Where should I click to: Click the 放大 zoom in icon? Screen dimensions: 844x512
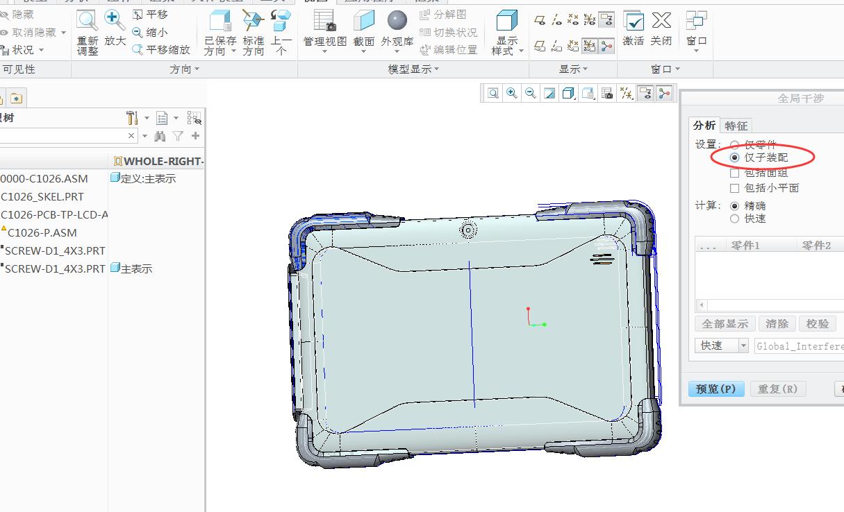coord(115,21)
